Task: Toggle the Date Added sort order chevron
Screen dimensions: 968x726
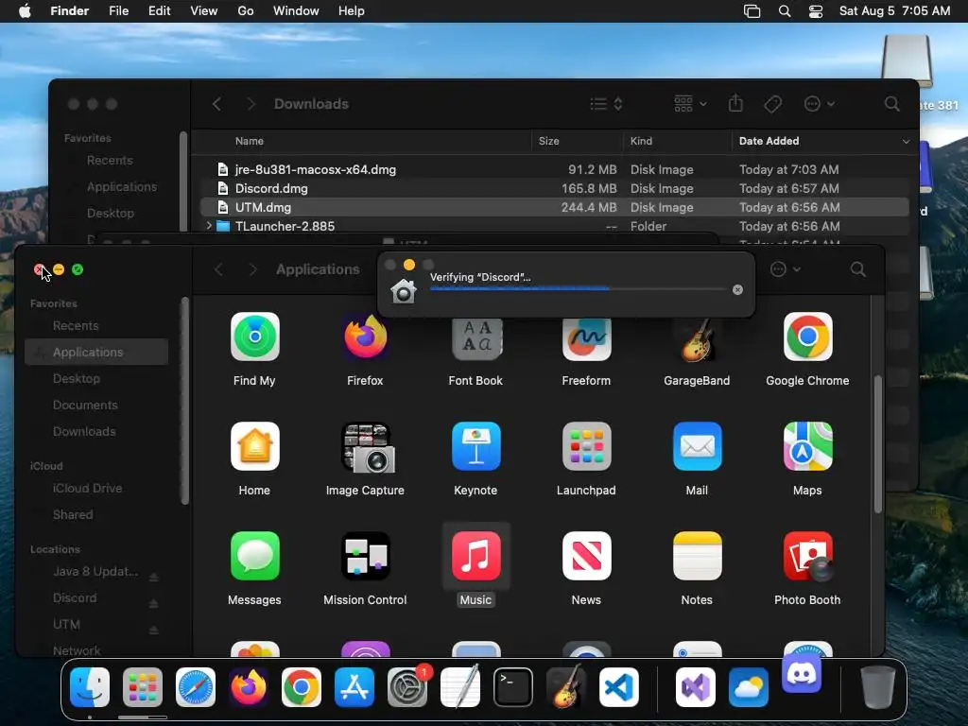Action: (x=906, y=142)
